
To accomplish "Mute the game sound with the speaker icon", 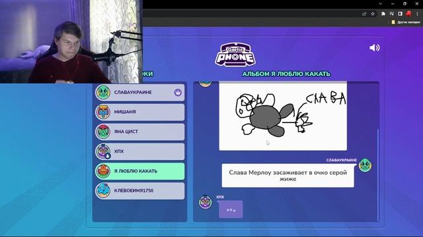I will [x=375, y=48].
